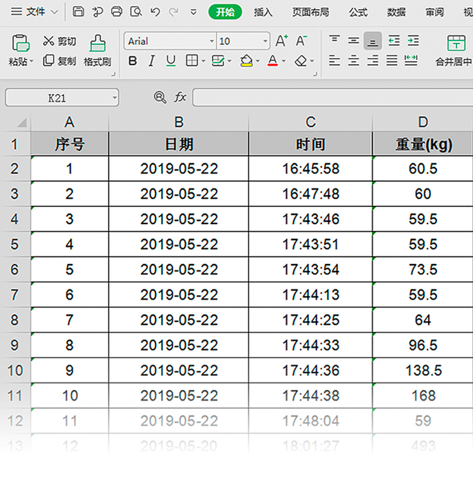Toggle bottom vertical alignment button
This screenshot has height=497, width=473.
point(372,41)
